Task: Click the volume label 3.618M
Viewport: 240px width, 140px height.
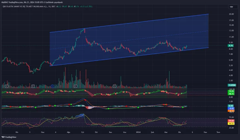Action: tap(232, 85)
